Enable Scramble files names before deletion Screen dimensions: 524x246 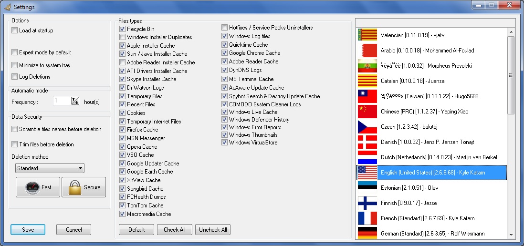click(14, 129)
